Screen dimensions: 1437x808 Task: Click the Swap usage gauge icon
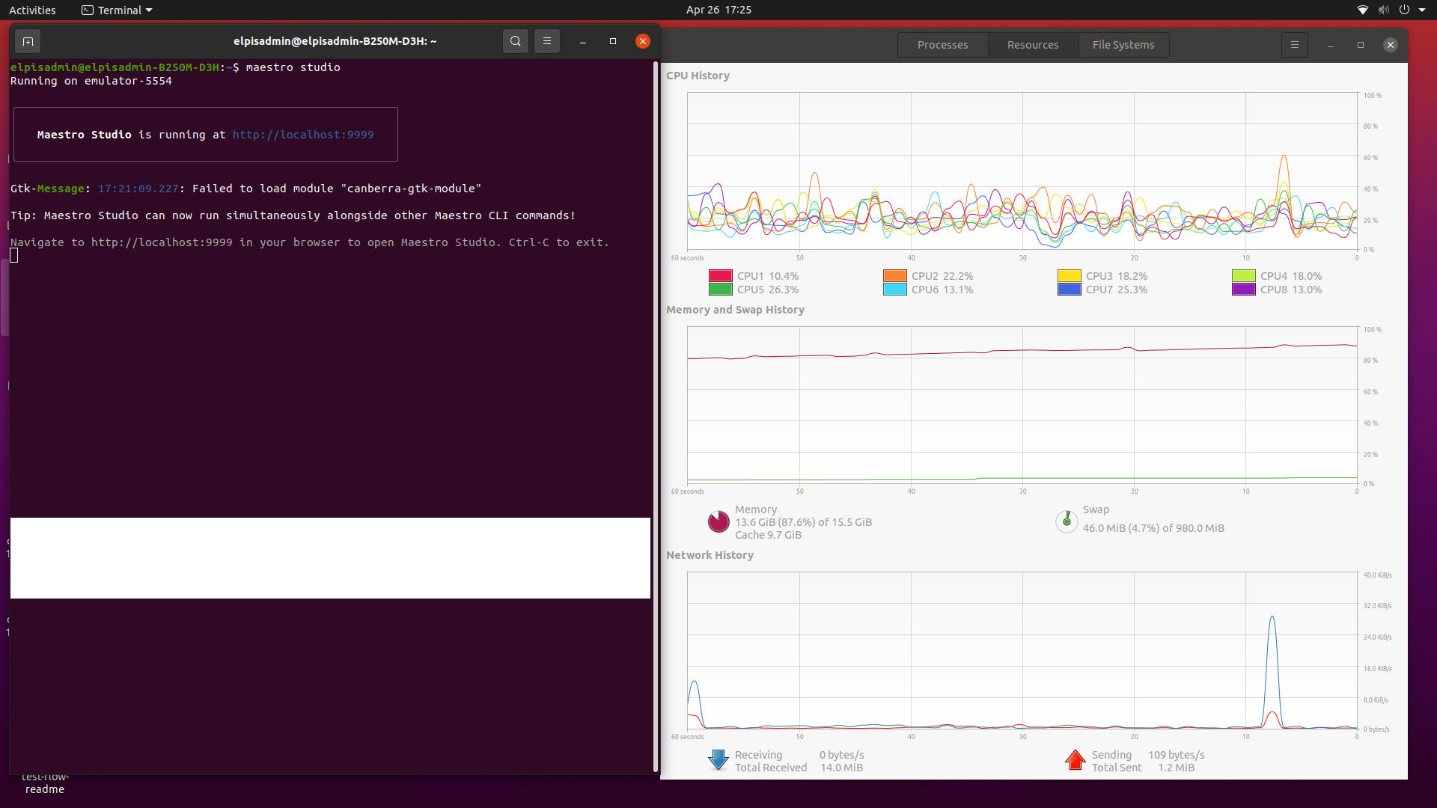[x=1067, y=521]
